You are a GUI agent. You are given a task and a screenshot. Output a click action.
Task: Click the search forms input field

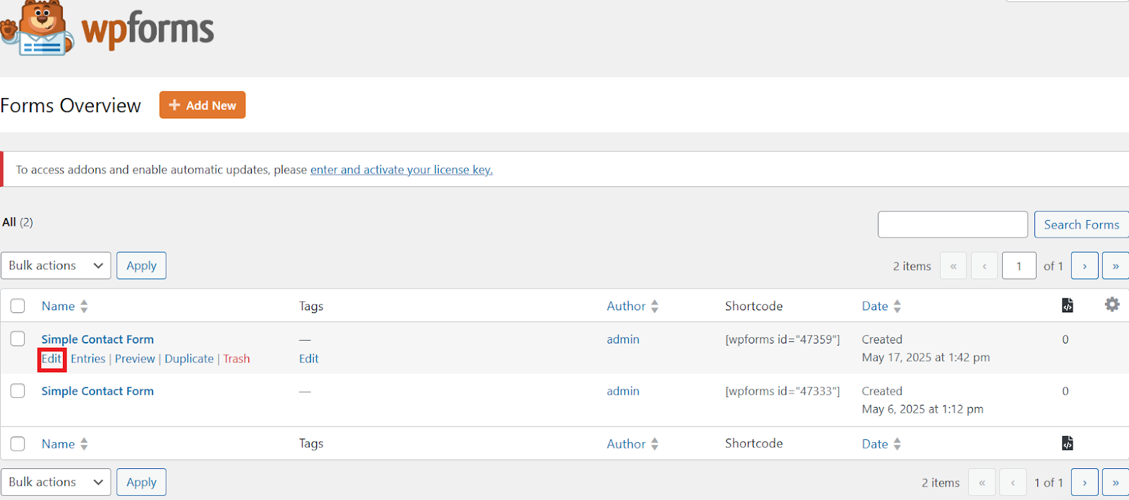click(x=953, y=225)
